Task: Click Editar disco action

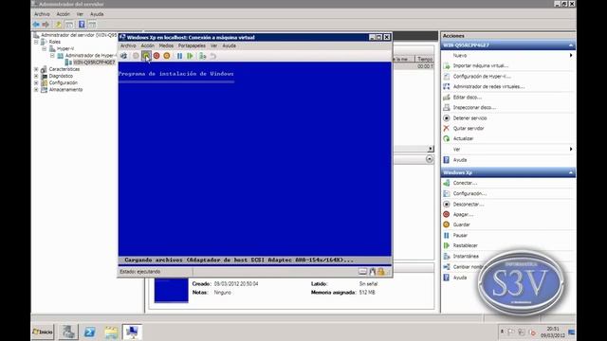Action: coord(468,98)
